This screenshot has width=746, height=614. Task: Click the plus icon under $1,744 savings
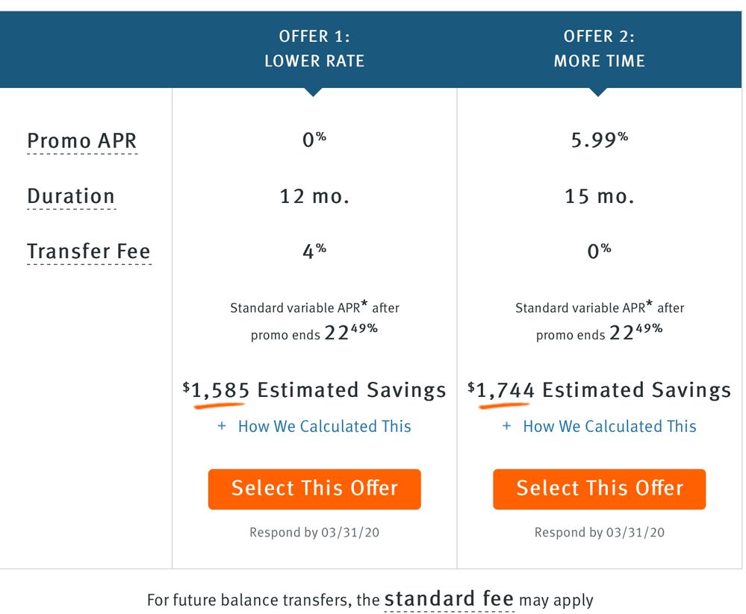507,426
